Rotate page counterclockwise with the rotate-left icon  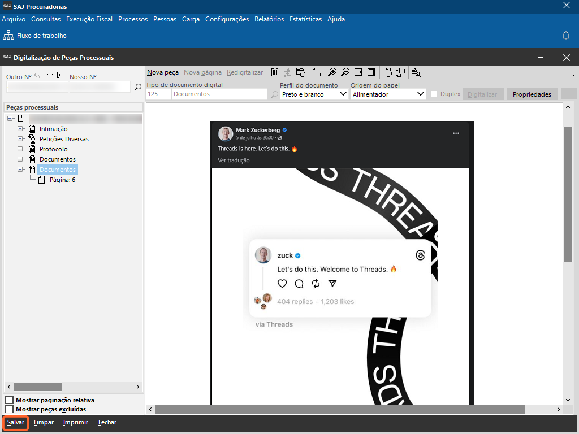(400, 72)
